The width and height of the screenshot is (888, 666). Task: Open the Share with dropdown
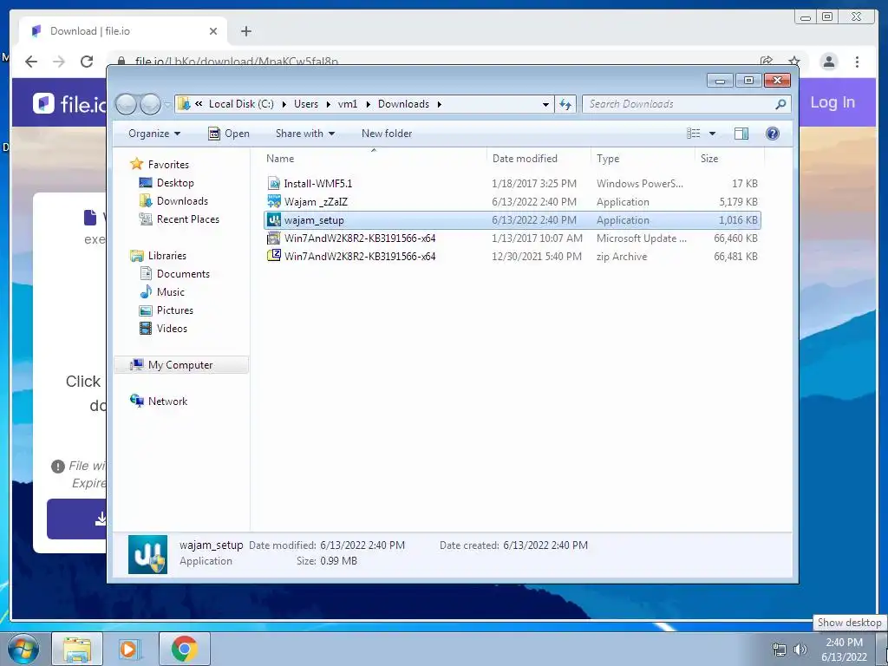304,134
